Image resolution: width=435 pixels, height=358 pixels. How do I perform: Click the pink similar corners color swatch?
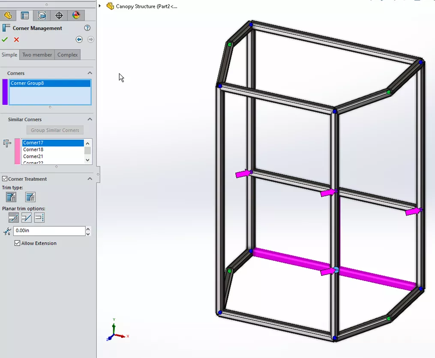tap(17, 151)
